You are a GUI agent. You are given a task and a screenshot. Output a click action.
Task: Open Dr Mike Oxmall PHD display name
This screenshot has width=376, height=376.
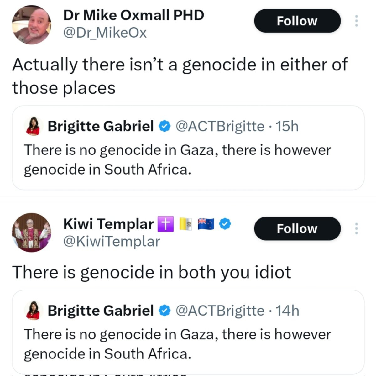(133, 15)
